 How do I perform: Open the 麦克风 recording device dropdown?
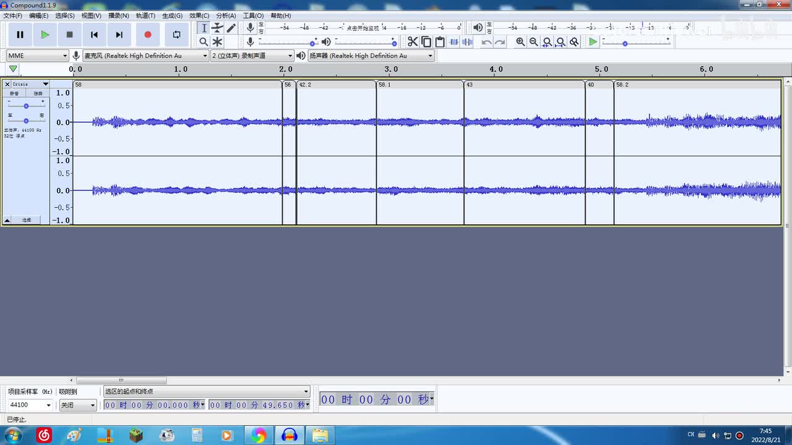(146, 56)
